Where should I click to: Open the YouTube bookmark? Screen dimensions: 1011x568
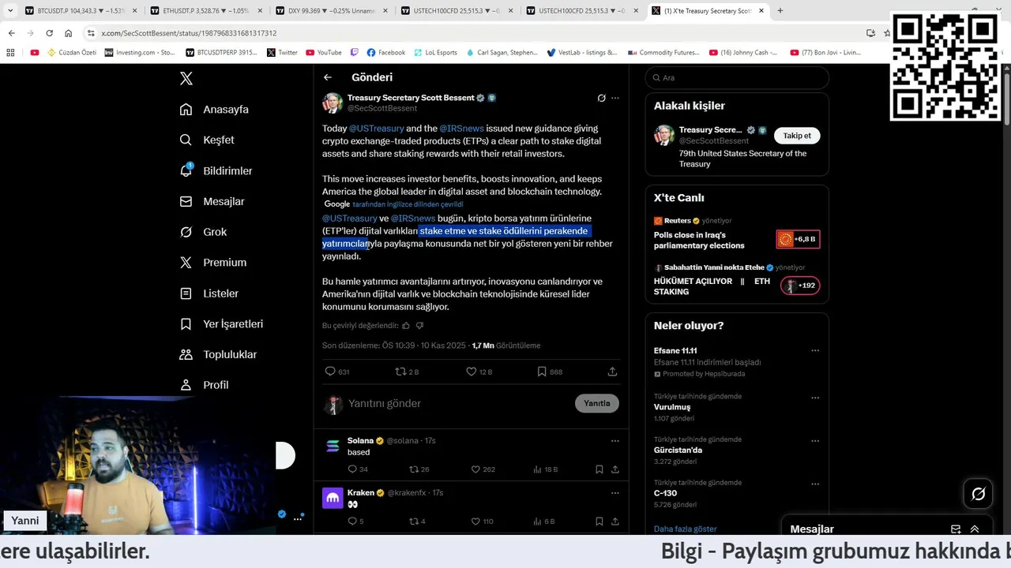click(323, 53)
